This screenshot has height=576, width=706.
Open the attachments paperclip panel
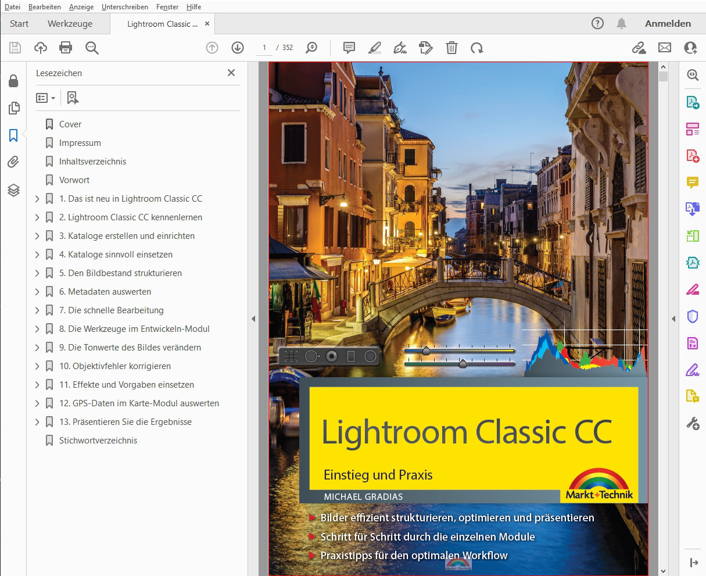13,162
